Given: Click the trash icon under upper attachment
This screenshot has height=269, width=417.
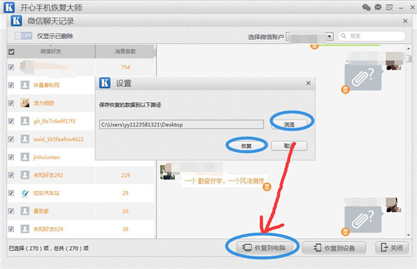Looking at the screenshot, I should click(345, 90).
